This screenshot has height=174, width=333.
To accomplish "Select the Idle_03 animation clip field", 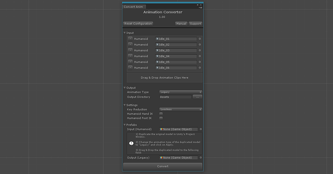I will point(176,50).
